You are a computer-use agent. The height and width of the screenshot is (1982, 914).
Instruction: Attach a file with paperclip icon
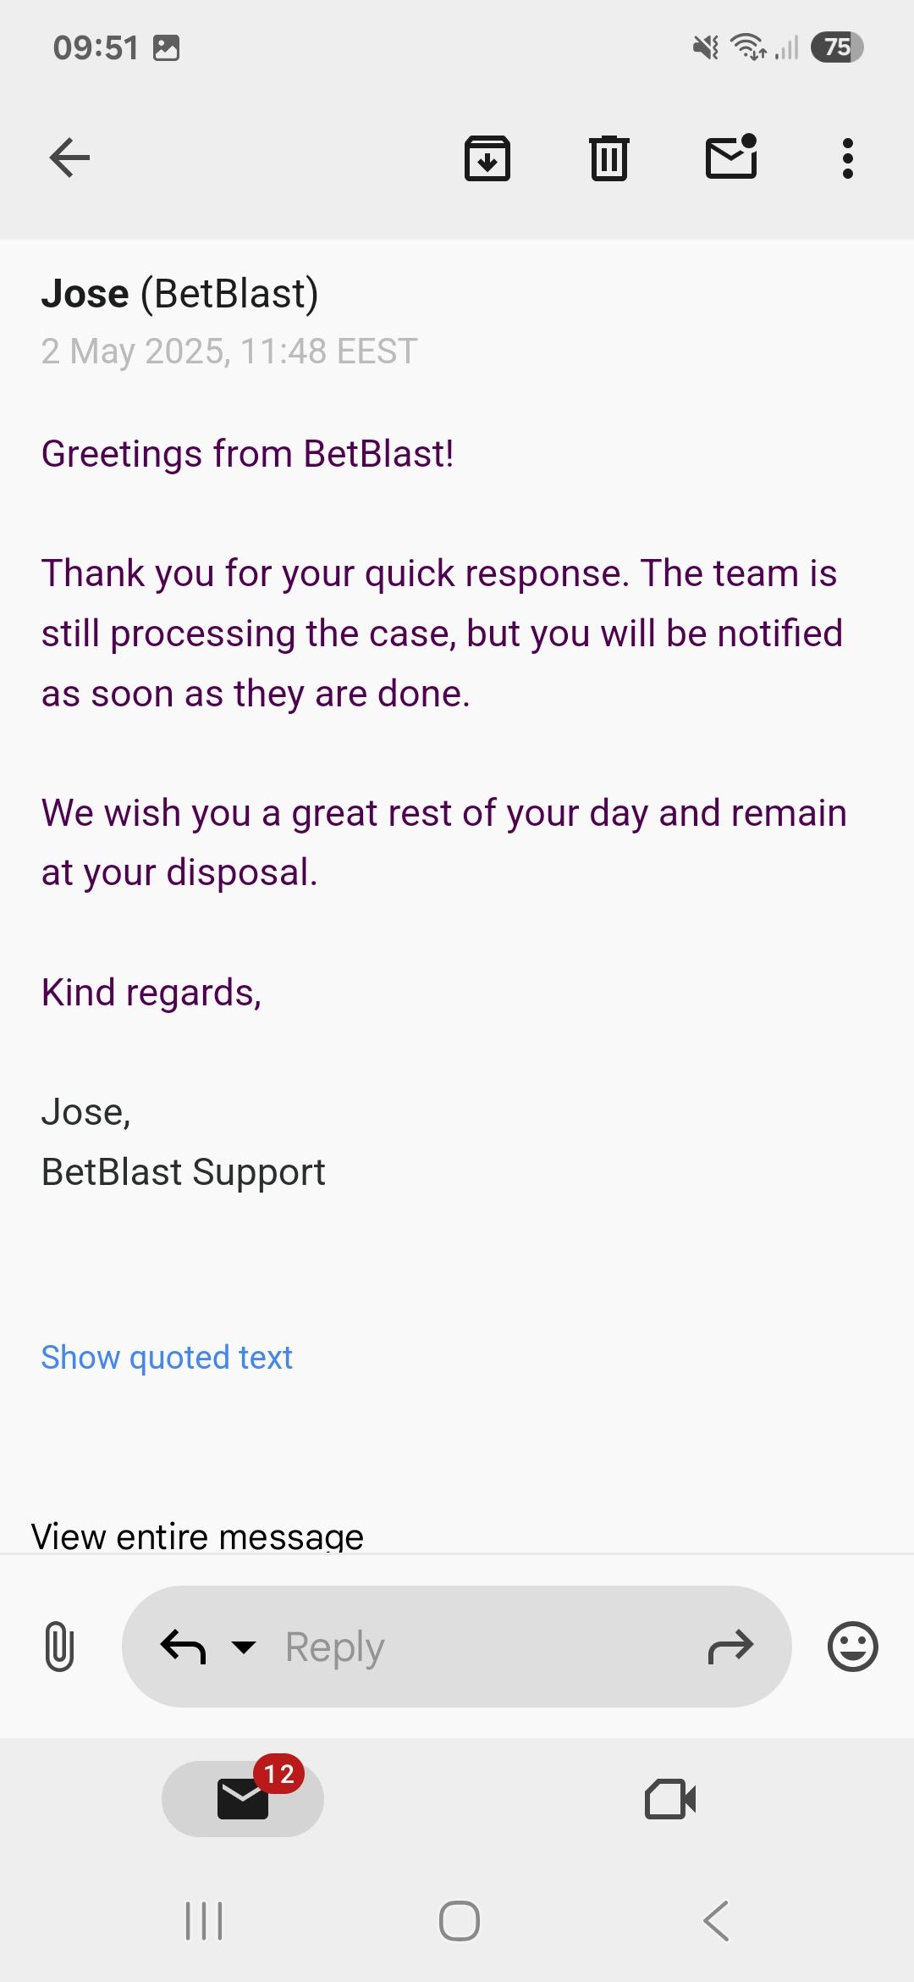coord(59,1646)
